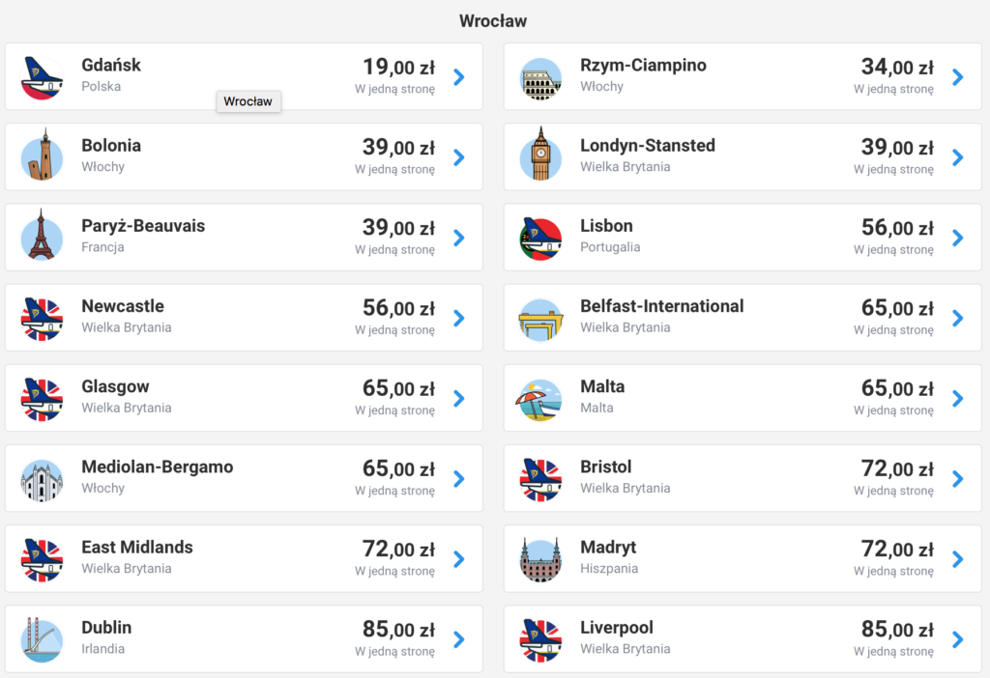Click the Big Ben icon for Londyn-Stansted
990x678 pixels.
click(539, 157)
